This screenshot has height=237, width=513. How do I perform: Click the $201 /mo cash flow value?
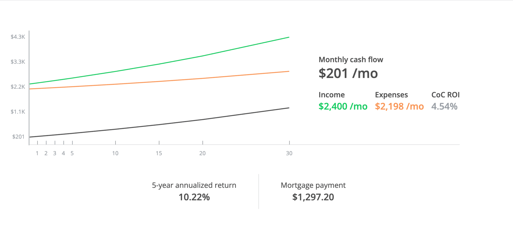(x=348, y=73)
